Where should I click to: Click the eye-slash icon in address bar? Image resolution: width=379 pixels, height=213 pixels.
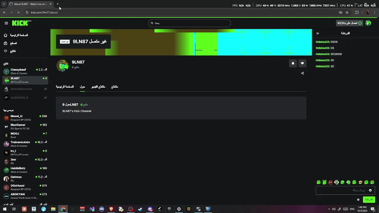tap(341, 12)
